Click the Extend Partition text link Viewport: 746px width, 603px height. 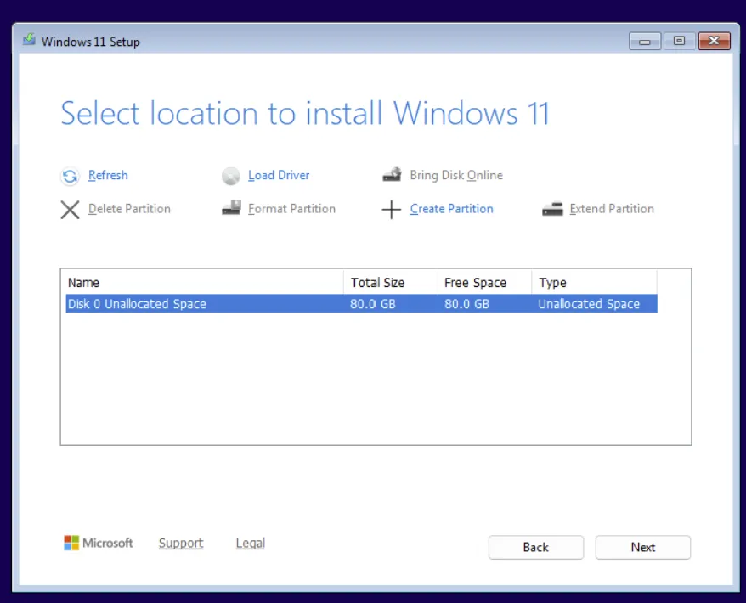[612, 209]
